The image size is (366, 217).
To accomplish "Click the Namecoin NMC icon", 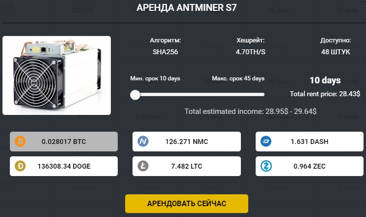I will coord(143,142).
